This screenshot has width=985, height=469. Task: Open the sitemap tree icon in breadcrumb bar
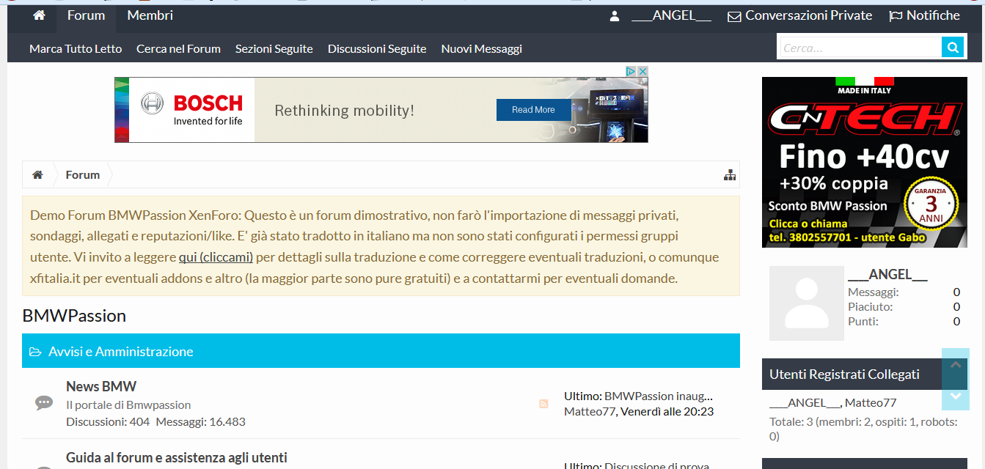click(x=730, y=174)
